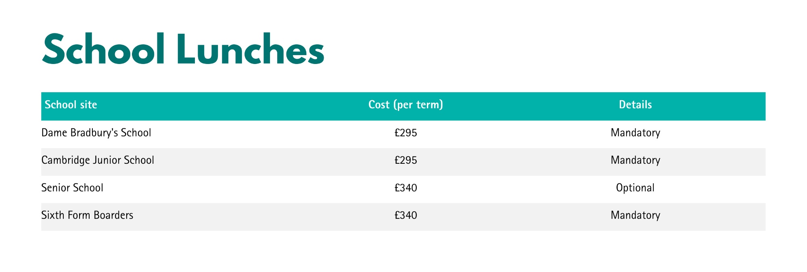The height and width of the screenshot is (272, 807).
Task: Click "Mandatory" in the Dame Bradbury's School row
Action: 635,133
